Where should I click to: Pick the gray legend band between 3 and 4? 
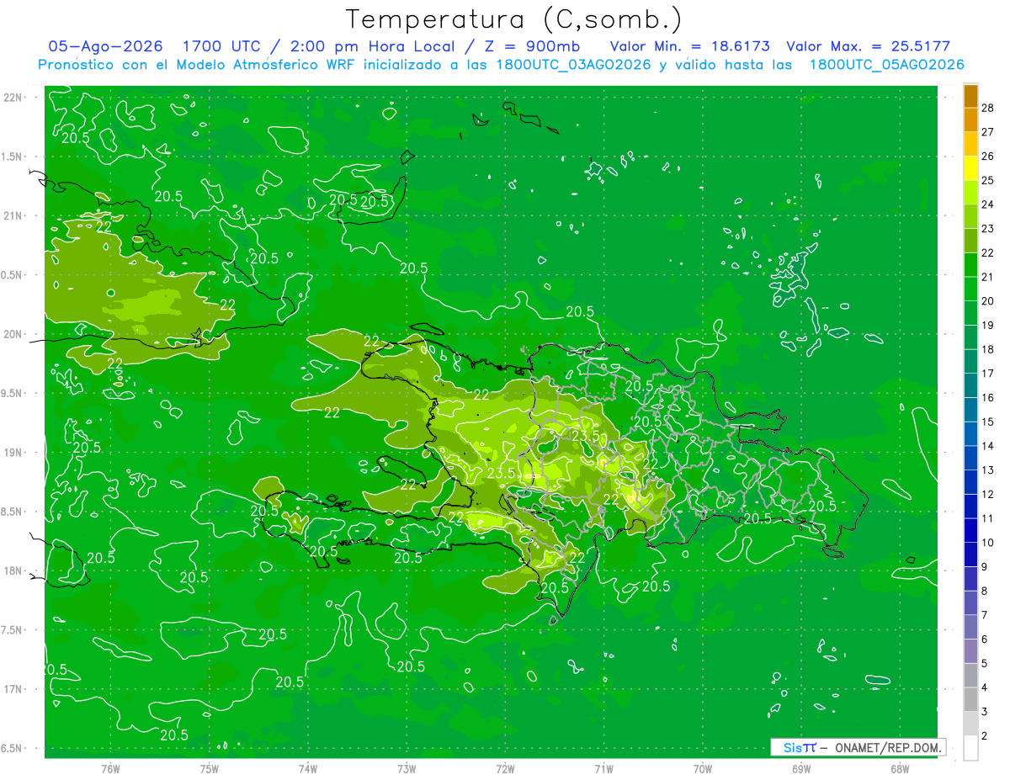click(x=970, y=700)
